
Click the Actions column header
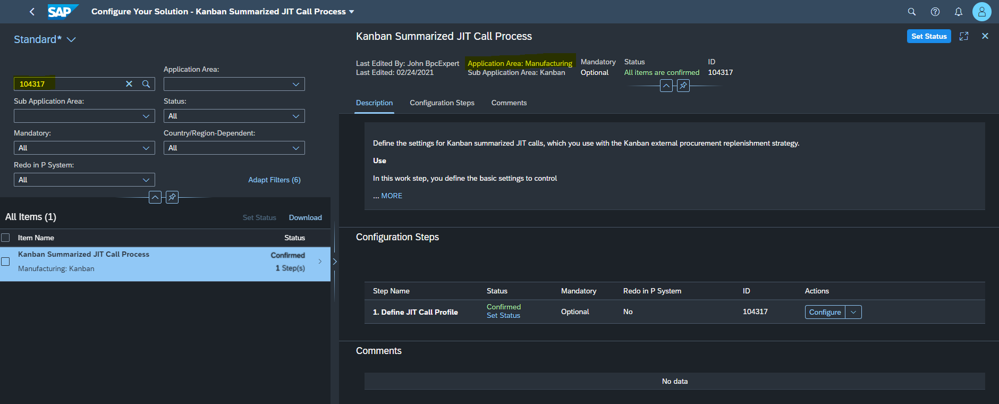[x=817, y=291]
